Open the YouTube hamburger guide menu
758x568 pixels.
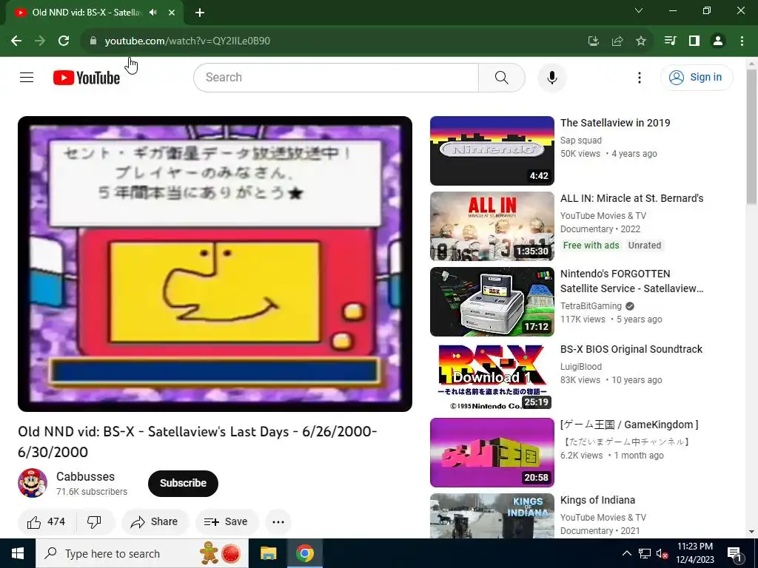point(27,77)
